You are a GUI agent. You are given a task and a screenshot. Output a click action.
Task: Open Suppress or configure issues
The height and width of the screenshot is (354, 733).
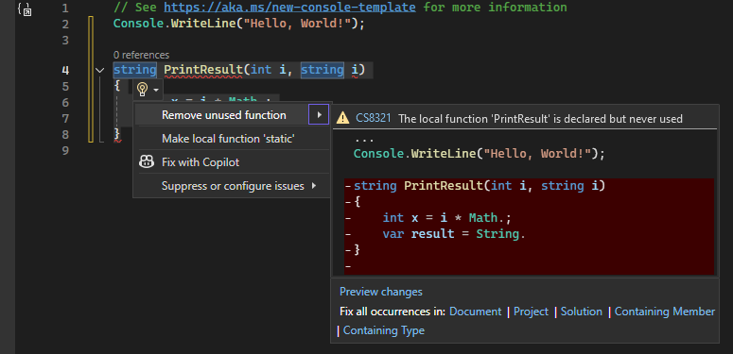click(233, 186)
